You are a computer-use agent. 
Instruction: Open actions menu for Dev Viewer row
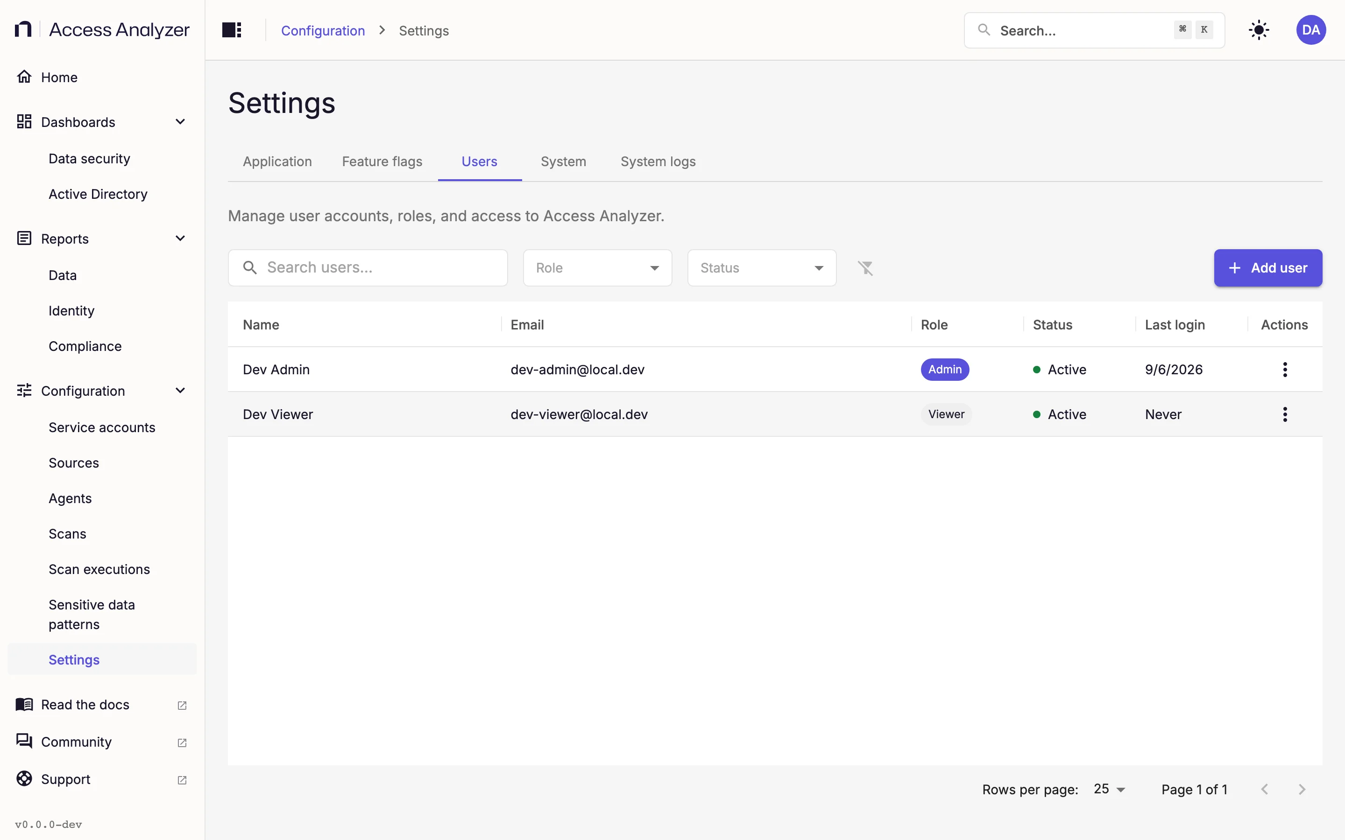point(1284,414)
